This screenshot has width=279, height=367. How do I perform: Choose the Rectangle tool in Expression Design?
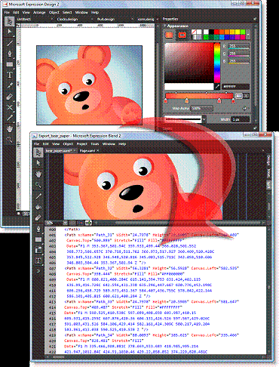pos(10,64)
